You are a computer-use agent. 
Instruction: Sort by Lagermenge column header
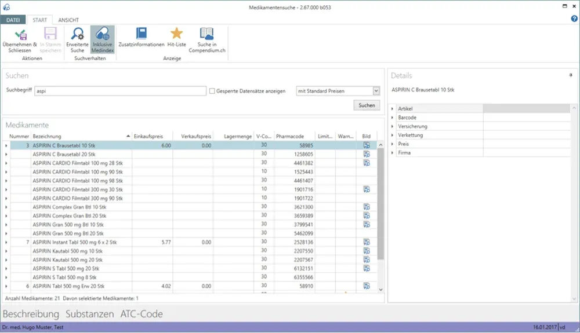[233, 136]
